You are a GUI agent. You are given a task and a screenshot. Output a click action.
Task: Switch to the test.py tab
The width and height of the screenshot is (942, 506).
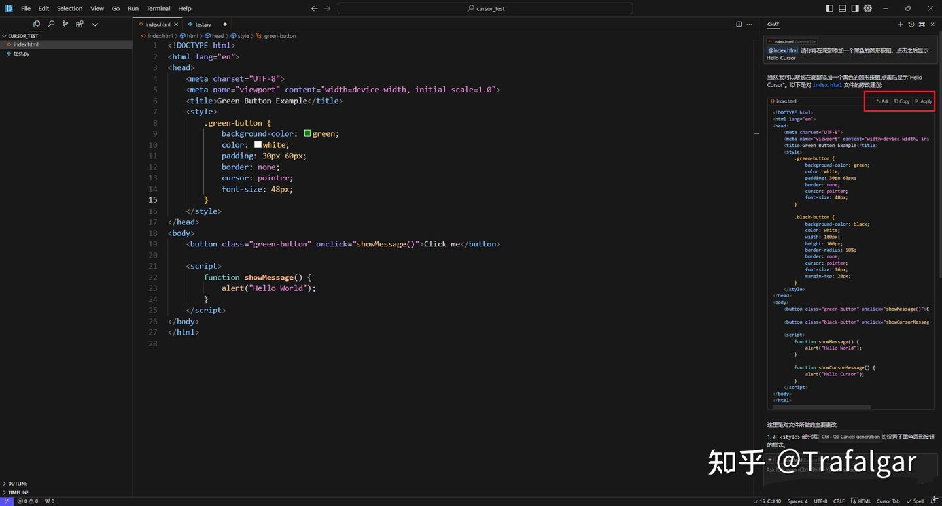tap(203, 24)
